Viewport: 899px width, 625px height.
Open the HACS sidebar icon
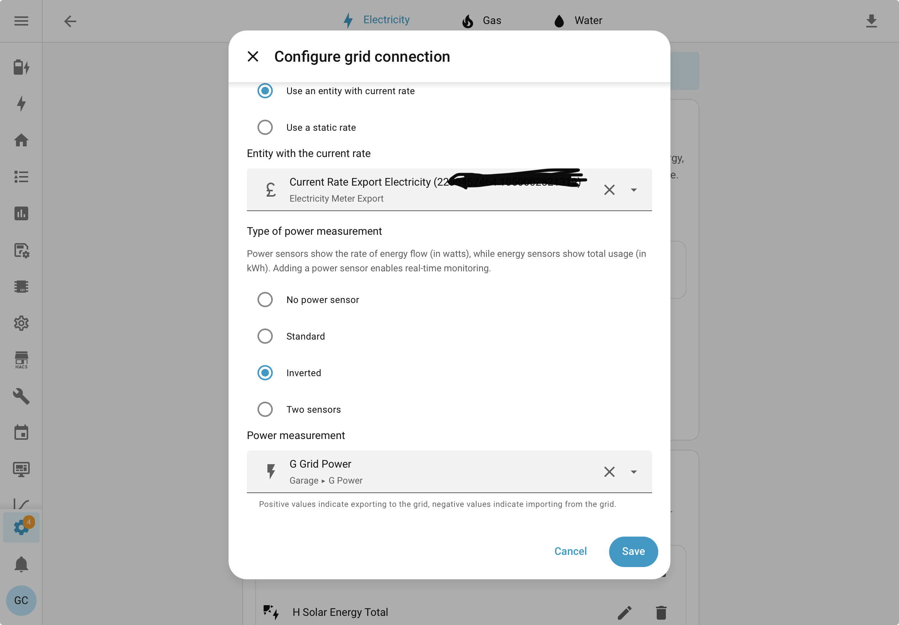[x=21, y=359]
